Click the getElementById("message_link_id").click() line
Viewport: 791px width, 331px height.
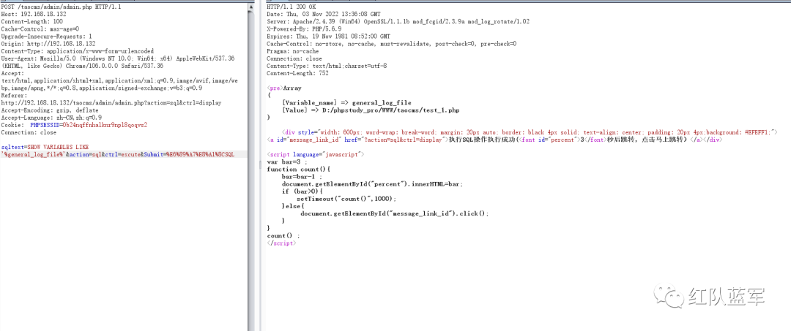click(395, 213)
